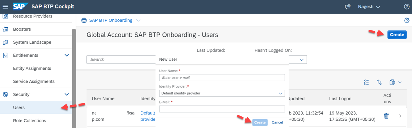
Task: Open the table export icon
Action: (x=392, y=82)
